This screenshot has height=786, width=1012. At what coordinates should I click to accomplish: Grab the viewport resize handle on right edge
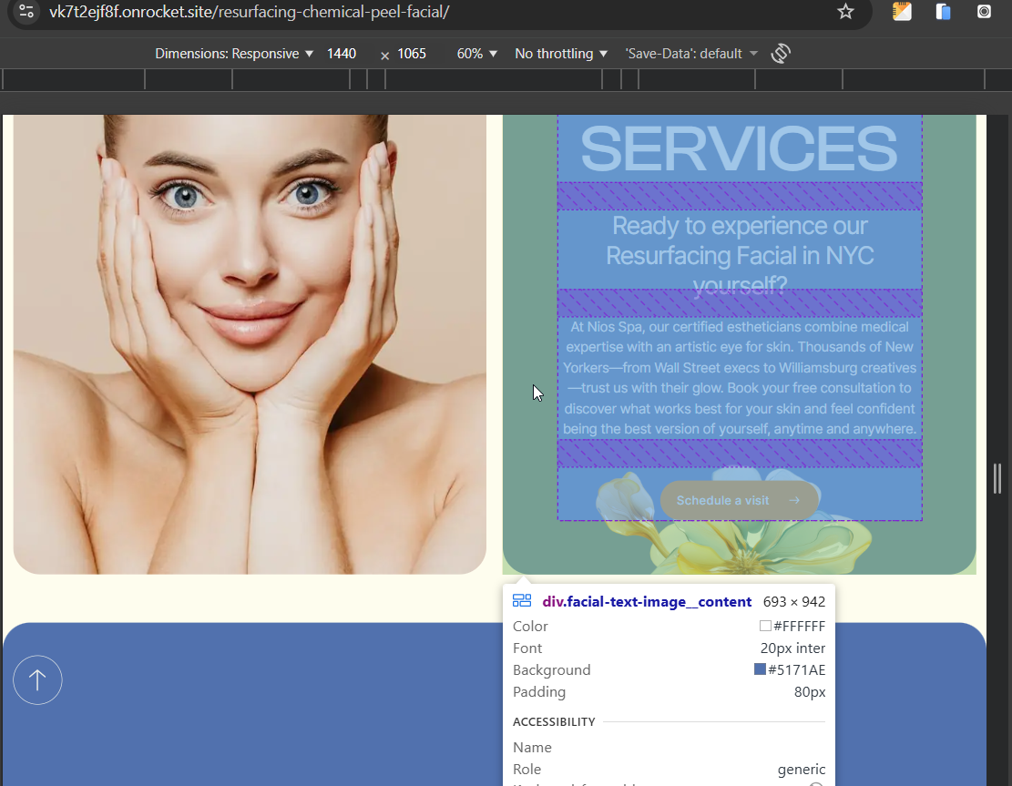(997, 478)
